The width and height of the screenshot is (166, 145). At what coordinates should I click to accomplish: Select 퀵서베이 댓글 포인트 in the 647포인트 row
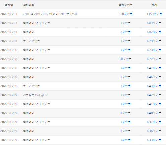coord(37,68)
